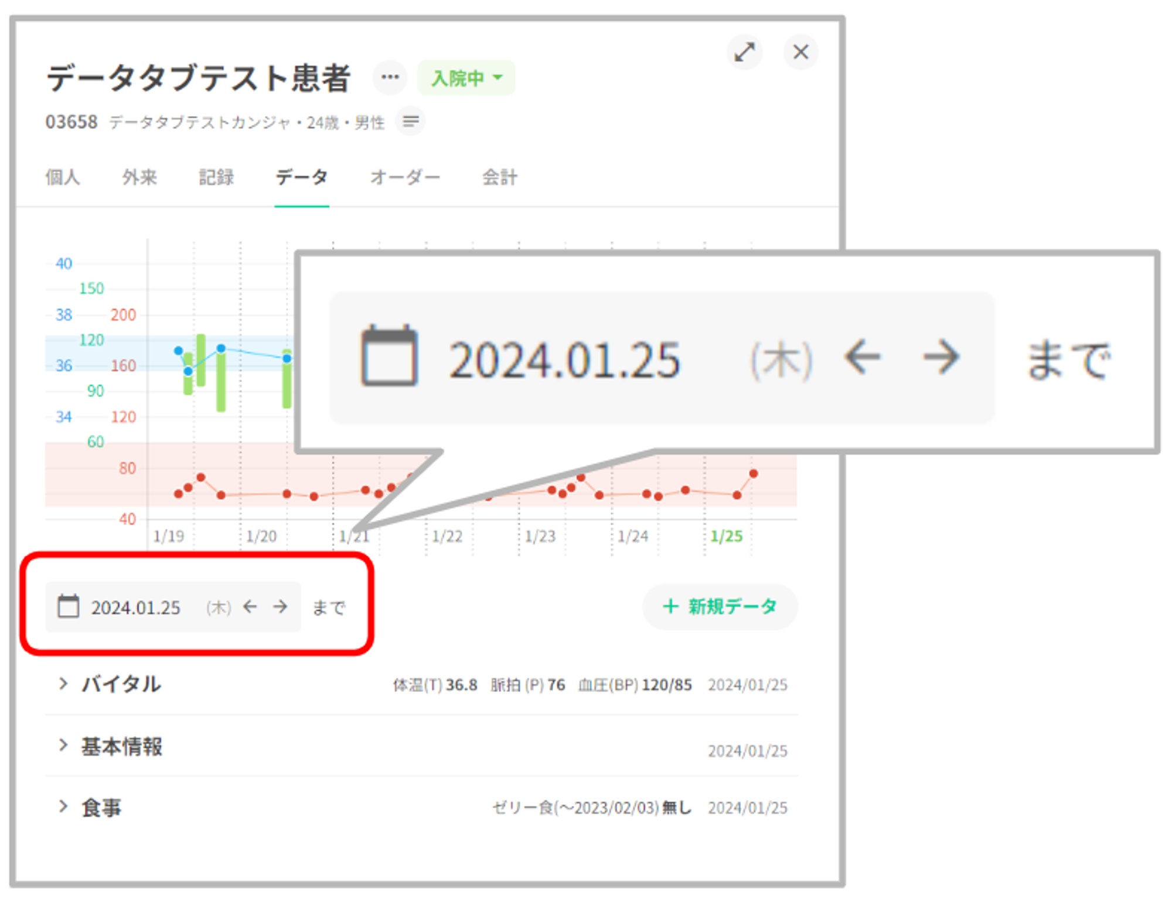
Task: Click the 1/25 date on chart axis
Action: tap(726, 536)
